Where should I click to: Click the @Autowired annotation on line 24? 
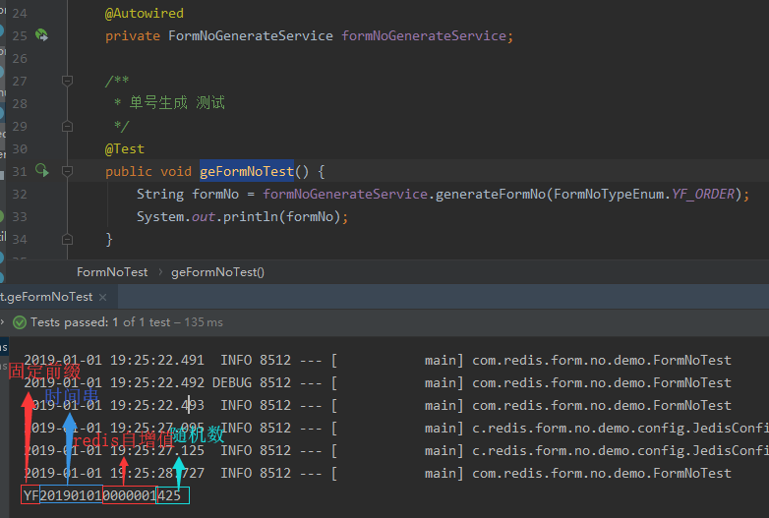[x=145, y=13]
